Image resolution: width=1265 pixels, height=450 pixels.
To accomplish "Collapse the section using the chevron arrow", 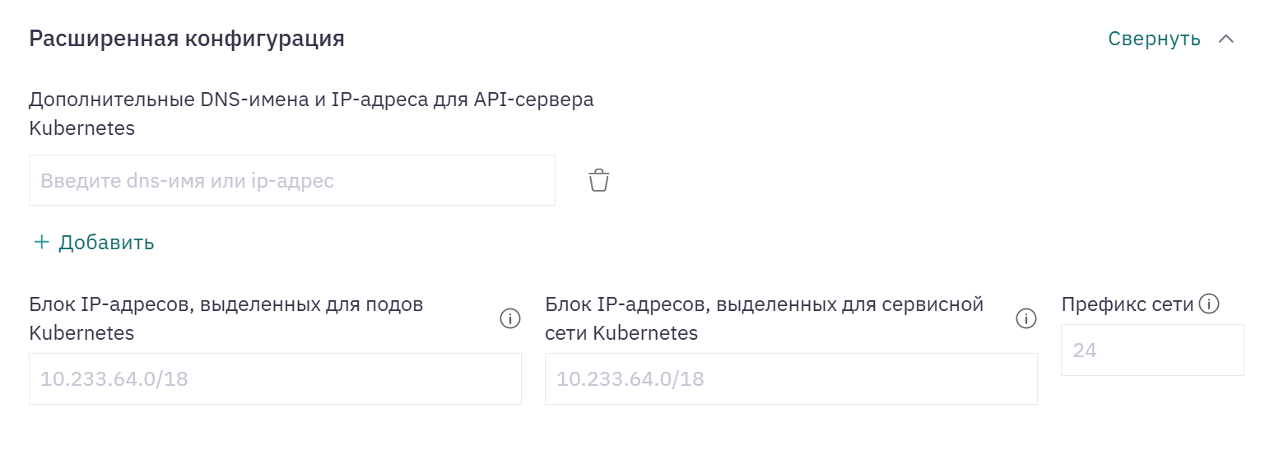I will (x=1226, y=39).
